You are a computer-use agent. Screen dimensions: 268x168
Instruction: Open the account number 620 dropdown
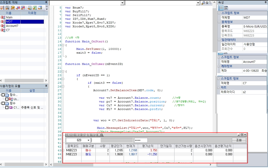(x=88, y=140)
